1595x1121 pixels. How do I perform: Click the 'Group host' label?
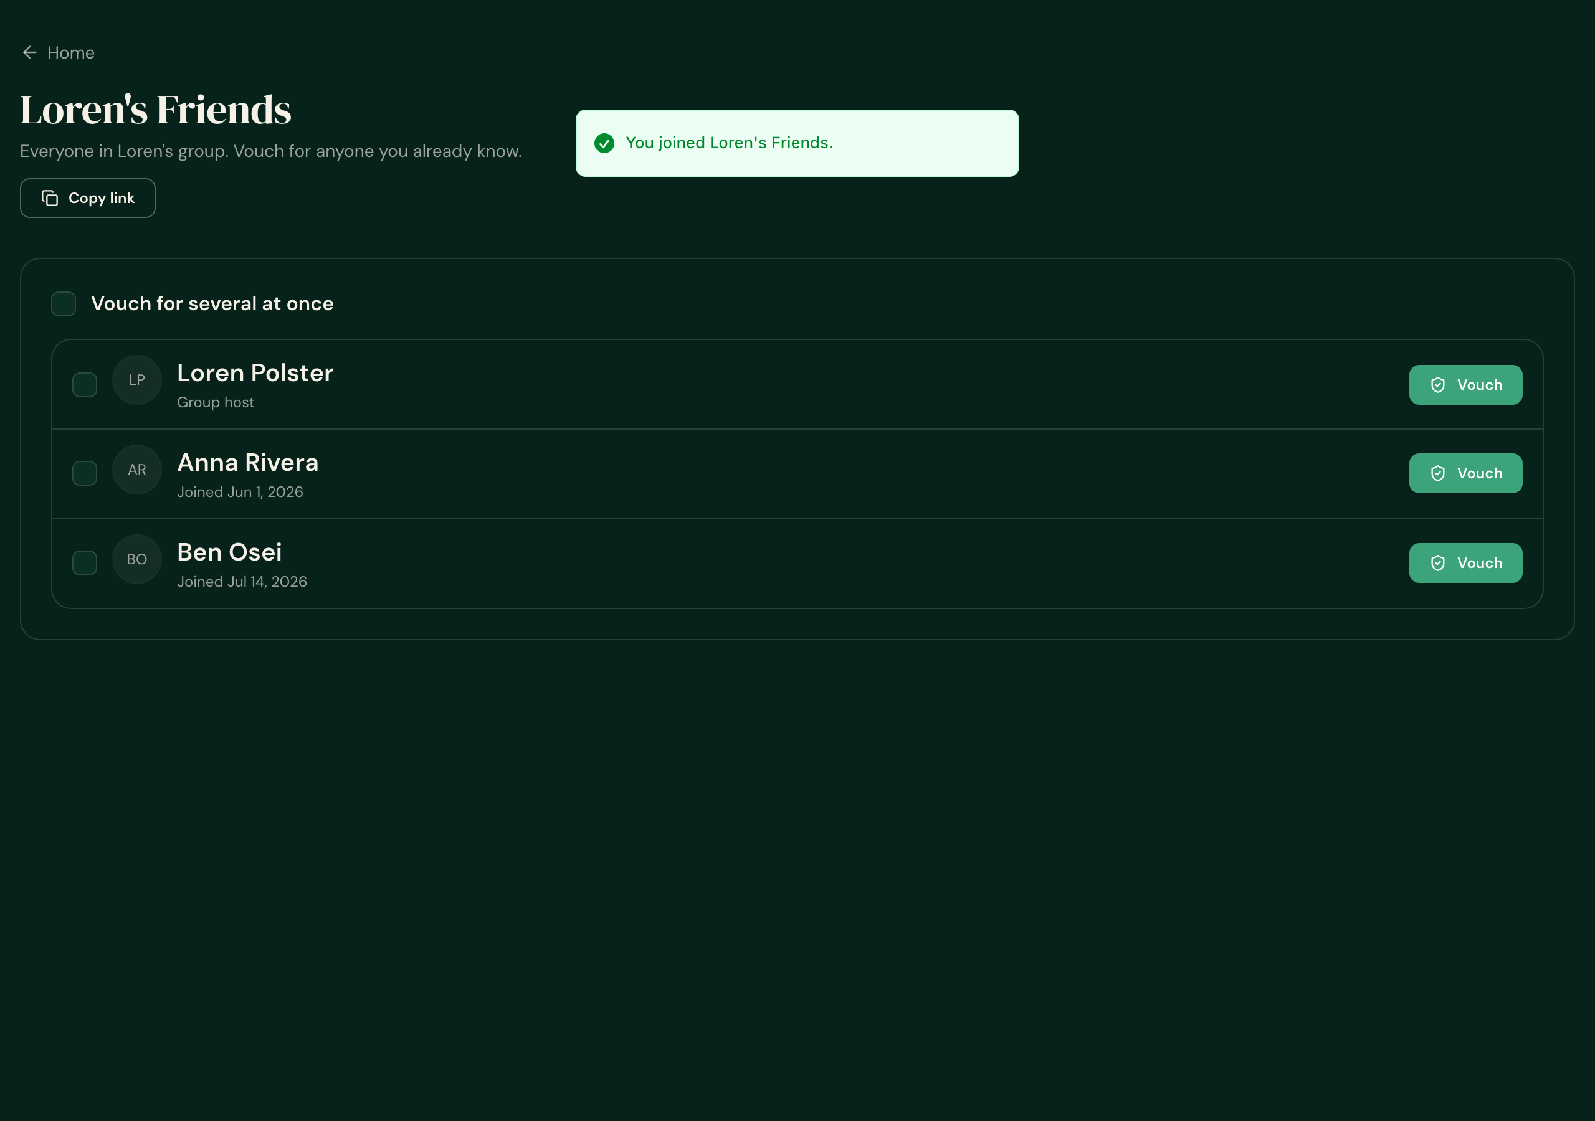pyautogui.click(x=216, y=403)
